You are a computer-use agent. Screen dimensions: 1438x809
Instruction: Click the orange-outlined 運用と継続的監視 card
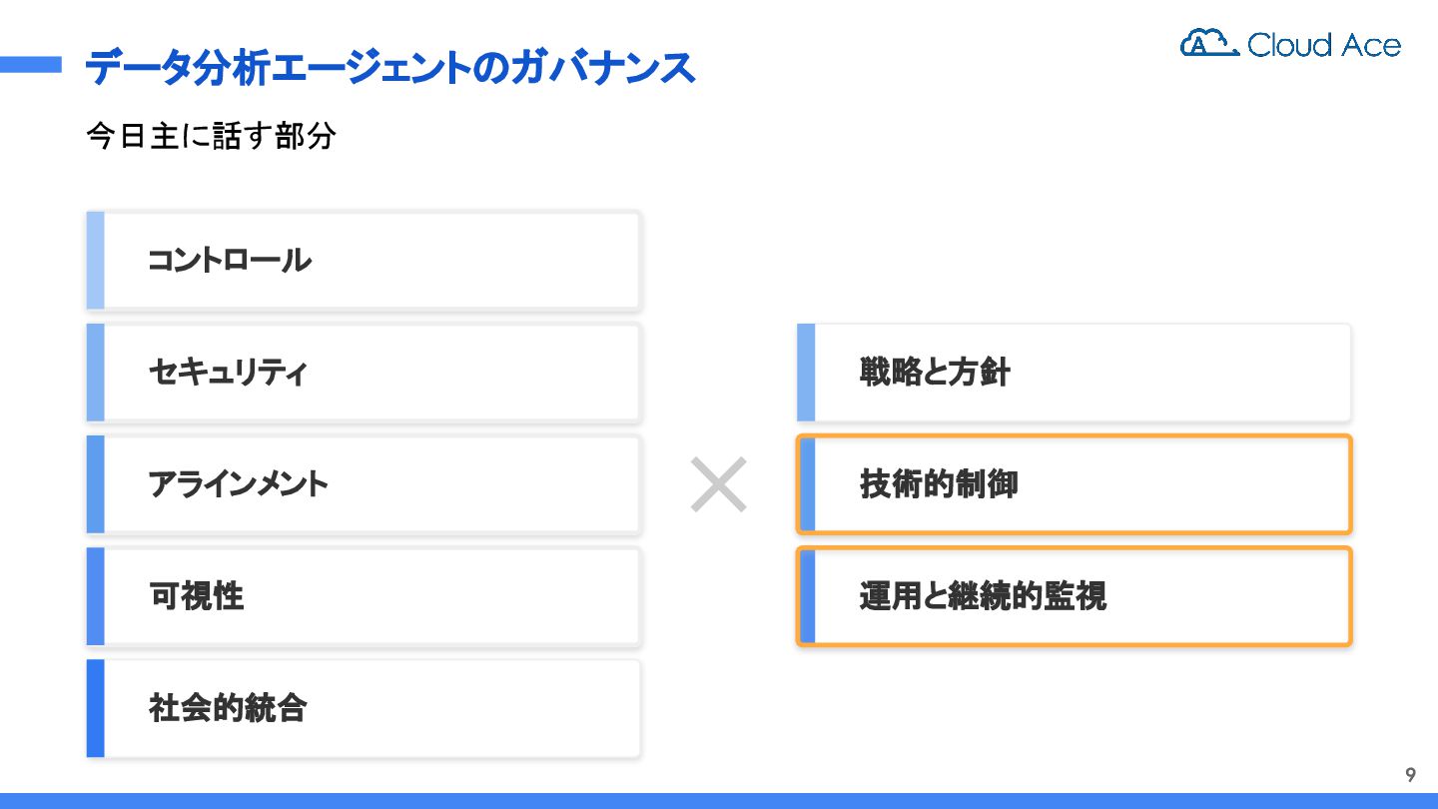point(1075,596)
